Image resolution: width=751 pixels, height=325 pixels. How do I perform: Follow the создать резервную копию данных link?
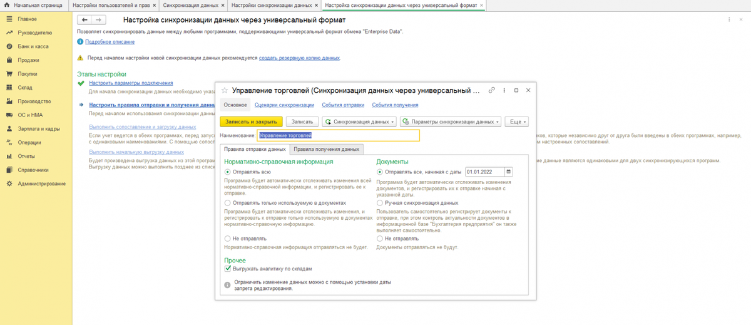click(x=299, y=58)
